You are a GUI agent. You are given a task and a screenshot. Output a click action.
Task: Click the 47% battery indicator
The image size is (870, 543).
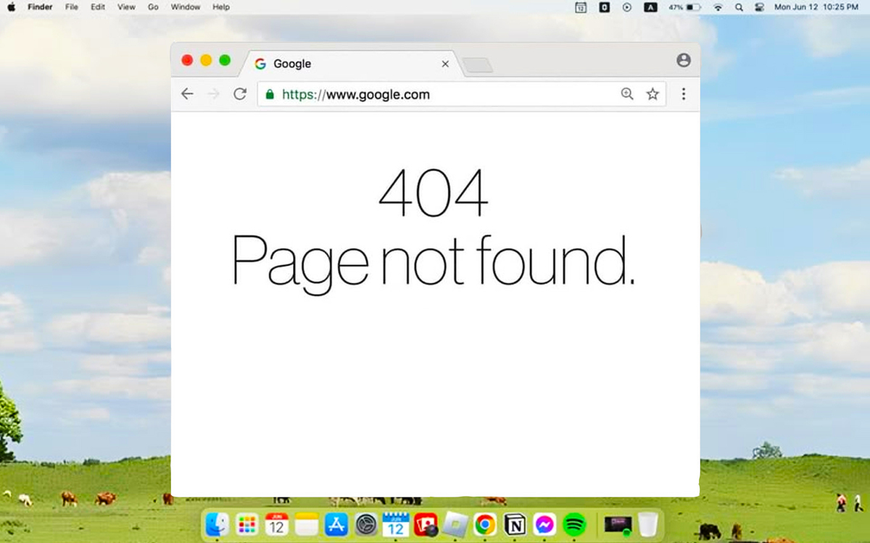(684, 7)
